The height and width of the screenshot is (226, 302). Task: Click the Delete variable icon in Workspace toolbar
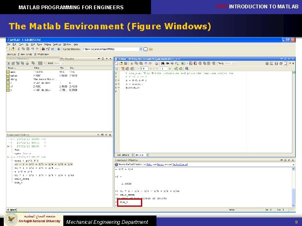click(x=33, y=63)
